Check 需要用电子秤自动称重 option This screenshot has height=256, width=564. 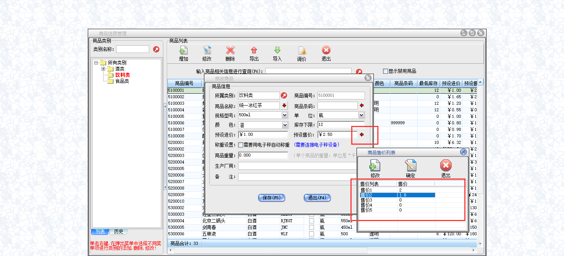point(241,145)
